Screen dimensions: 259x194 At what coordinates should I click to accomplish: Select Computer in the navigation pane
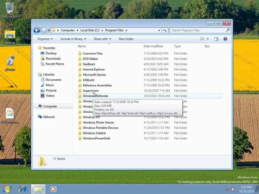(50, 106)
